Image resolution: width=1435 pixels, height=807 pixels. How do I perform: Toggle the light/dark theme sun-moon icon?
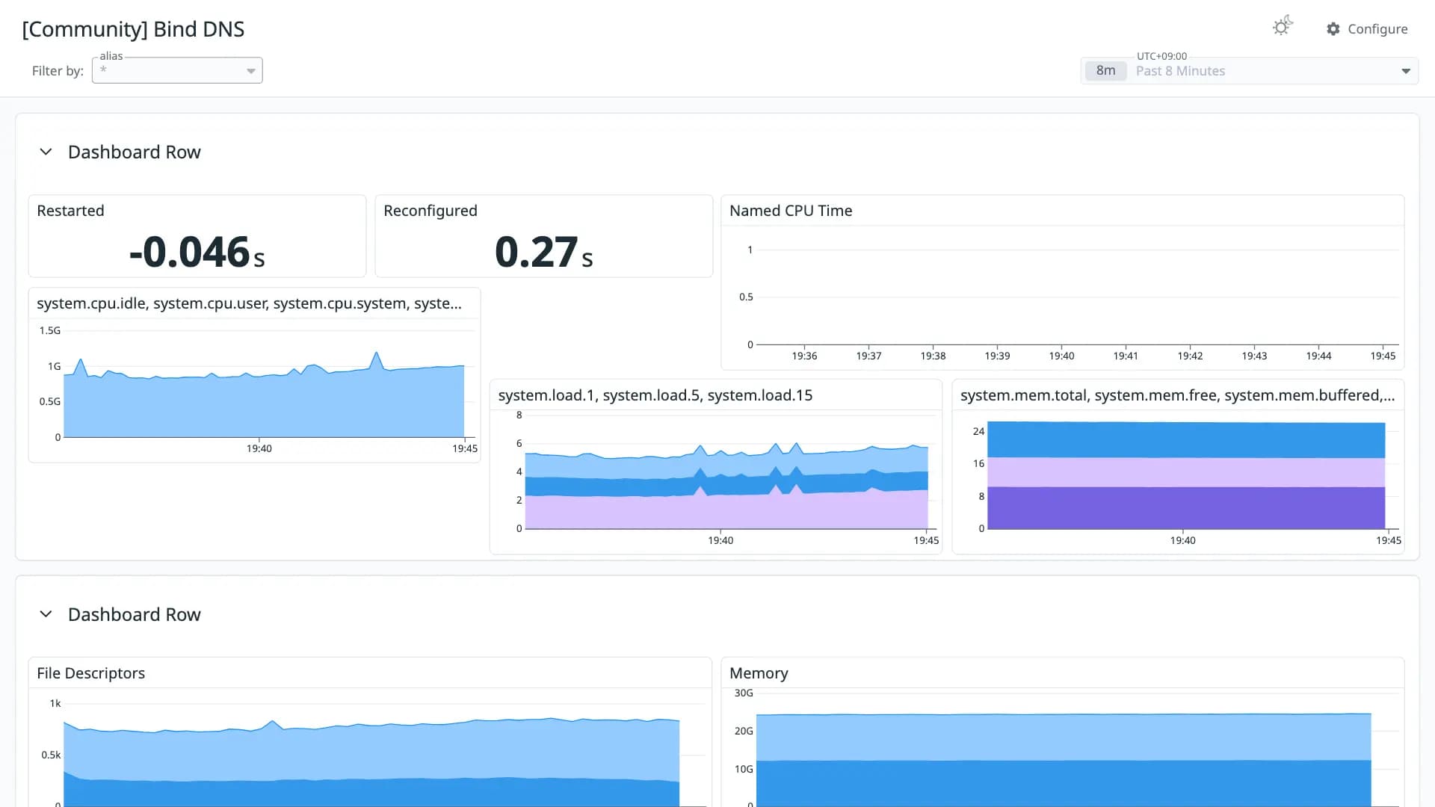[x=1283, y=27]
